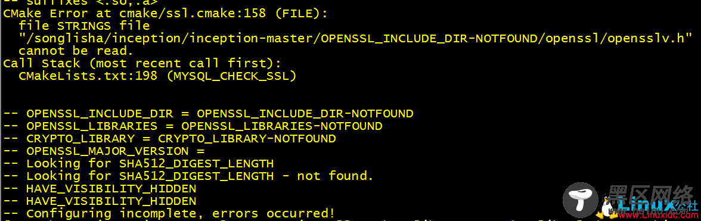This screenshot has height=221, width=701.
Task: Click the first 'Looking for SHA512_DIGEST_LENGTH' line
Action: [x=138, y=163]
